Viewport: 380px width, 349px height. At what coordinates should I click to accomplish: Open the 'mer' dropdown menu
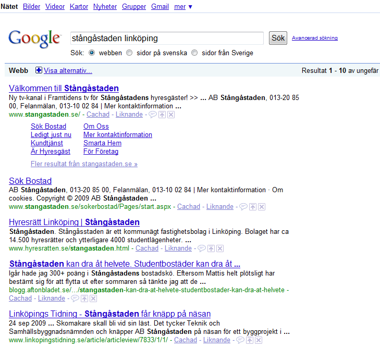coord(183,7)
